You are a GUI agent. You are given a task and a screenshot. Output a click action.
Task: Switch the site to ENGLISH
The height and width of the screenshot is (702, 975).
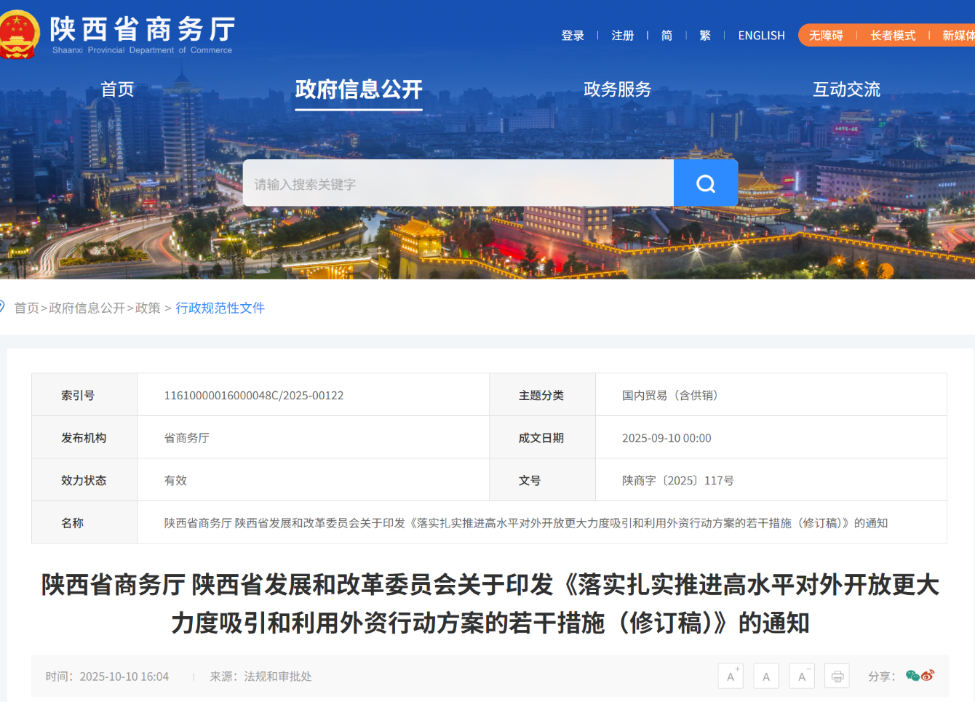[x=761, y=36]
